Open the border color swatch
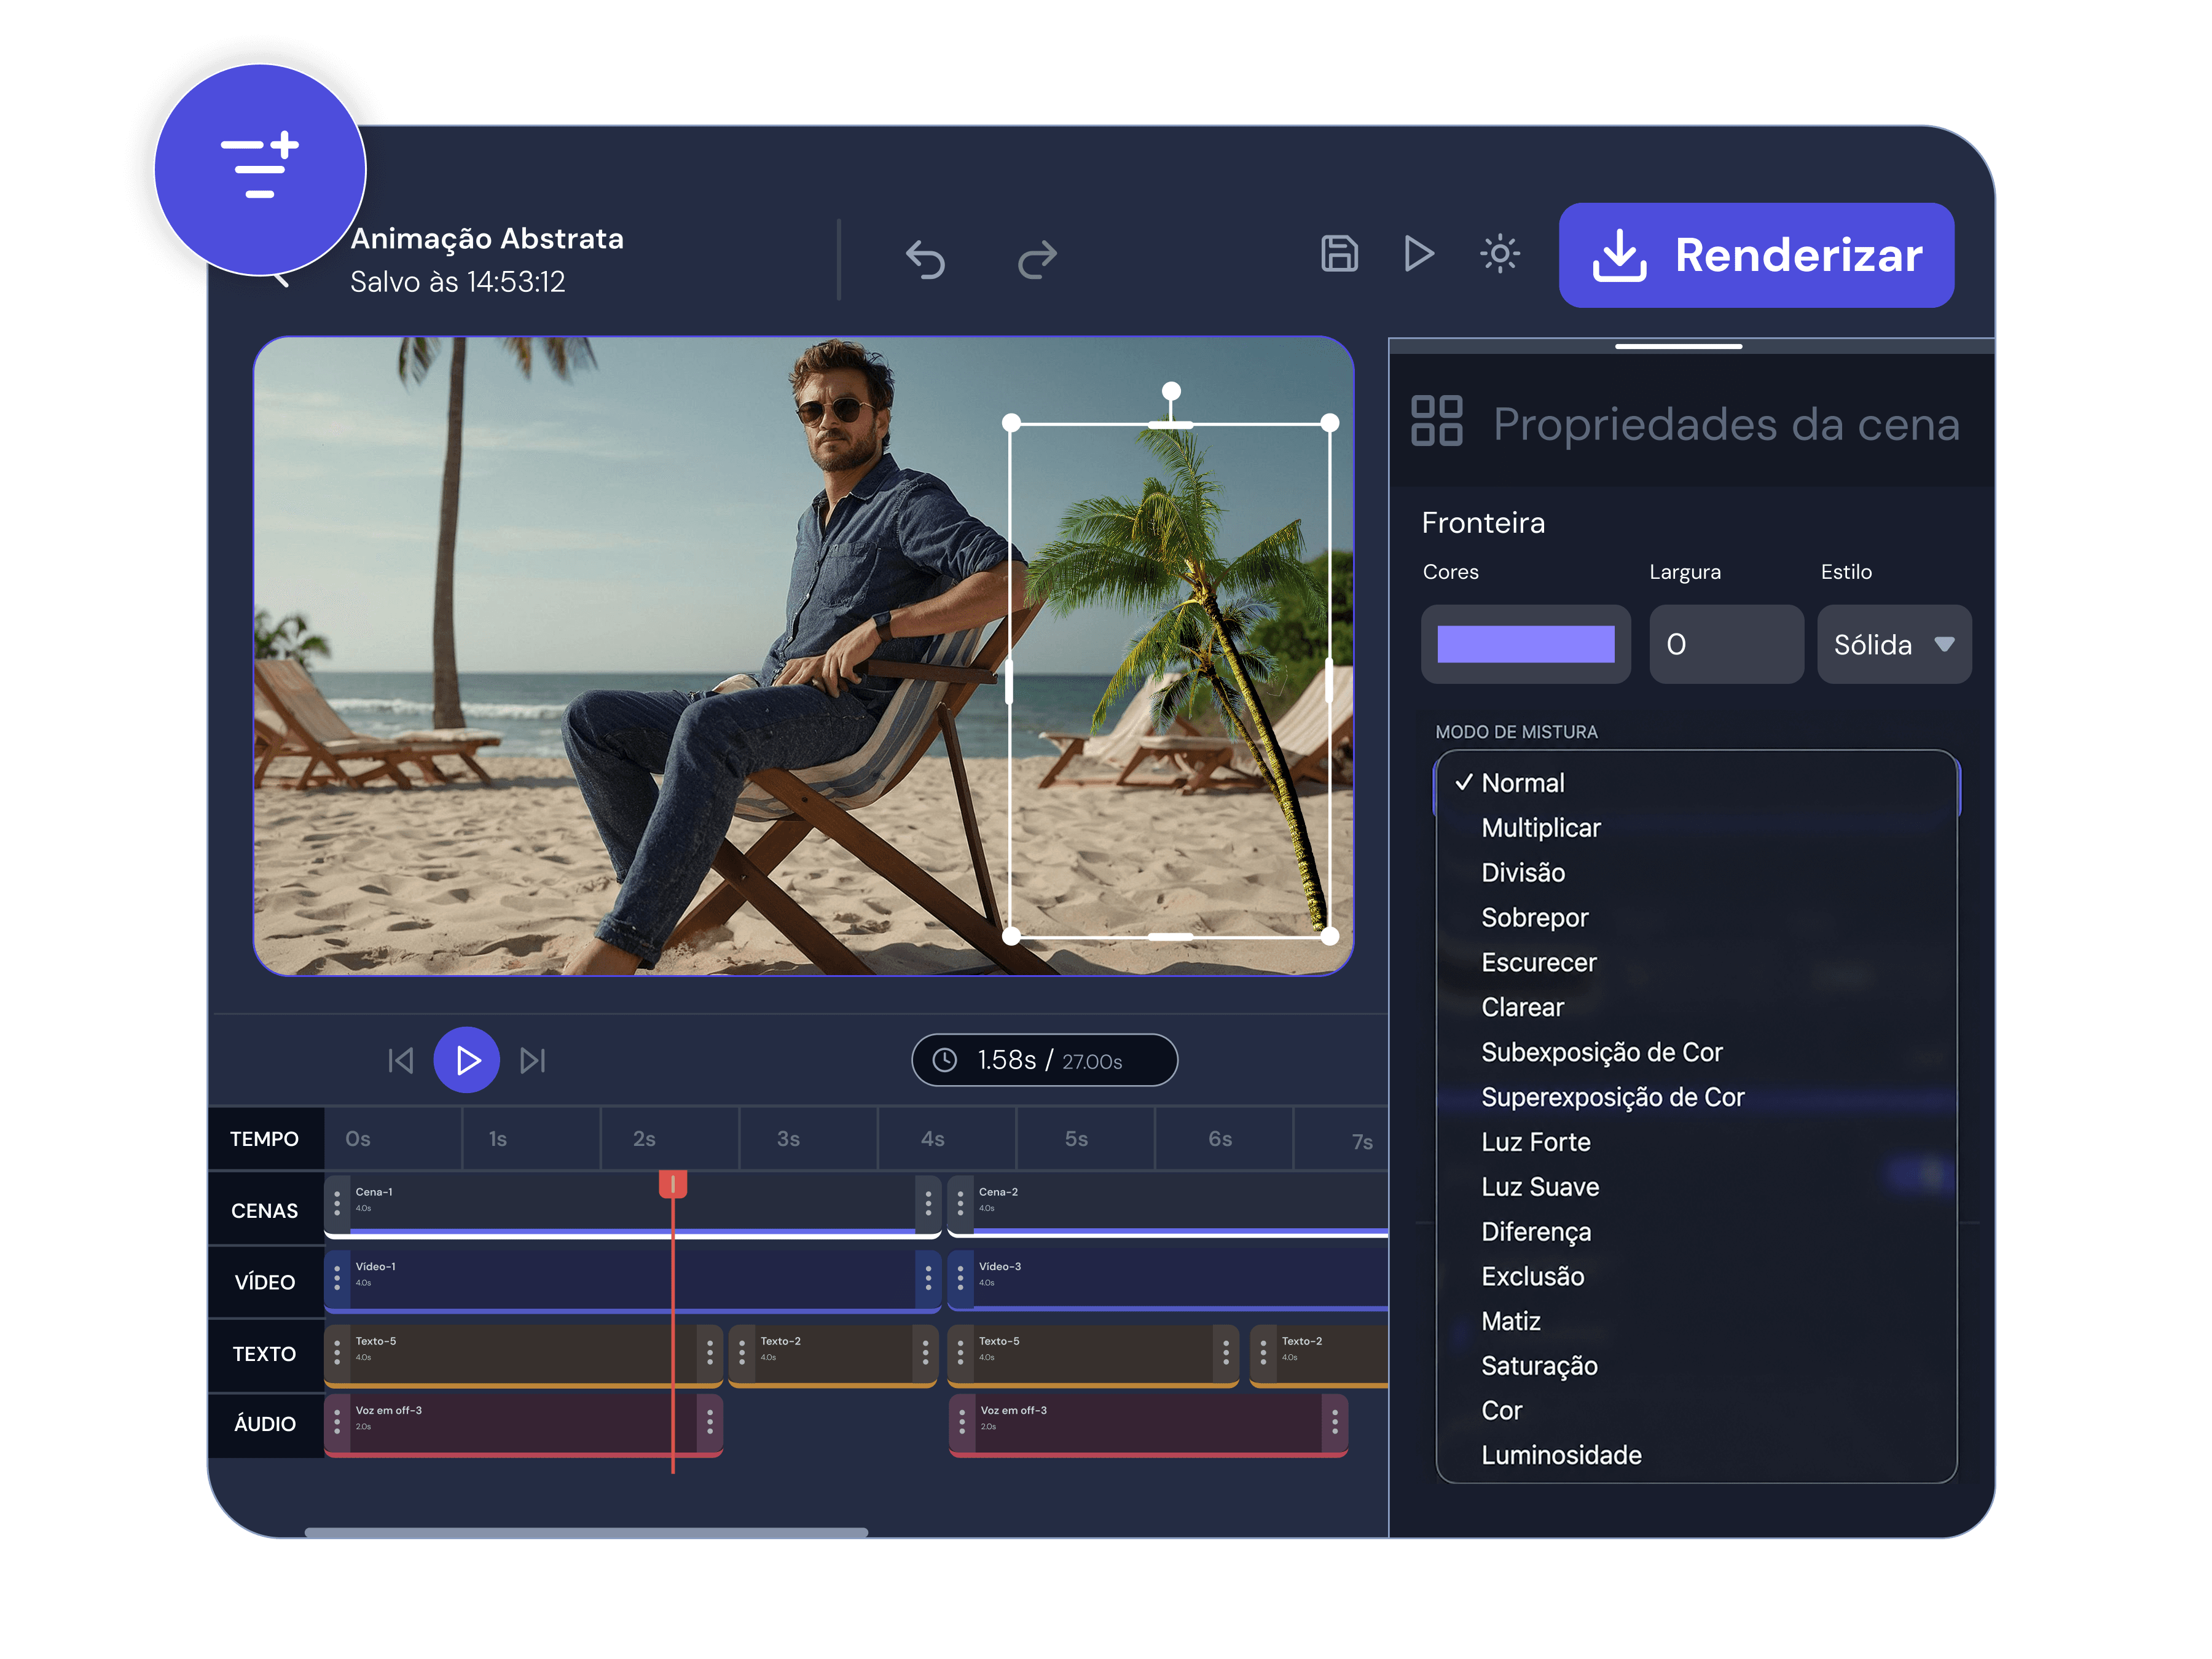2212x1659 pixels. [1525, 644]
